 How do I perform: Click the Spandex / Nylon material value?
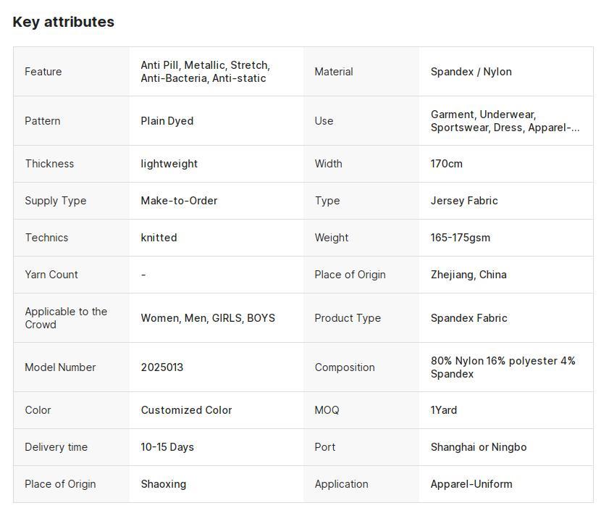click(471, 72)
